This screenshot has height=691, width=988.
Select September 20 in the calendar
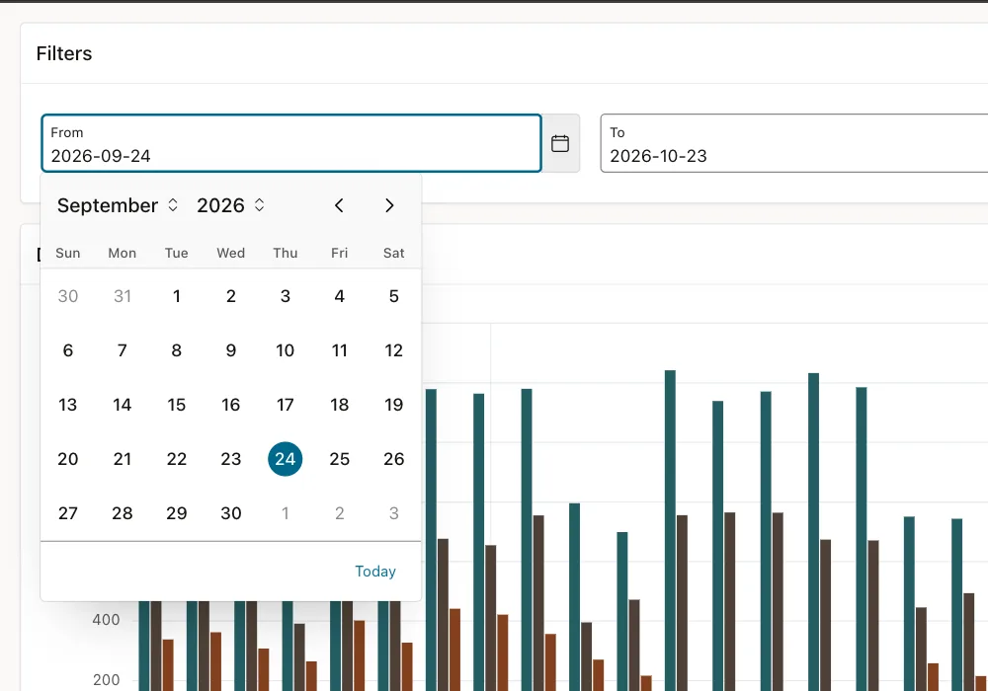68,459
